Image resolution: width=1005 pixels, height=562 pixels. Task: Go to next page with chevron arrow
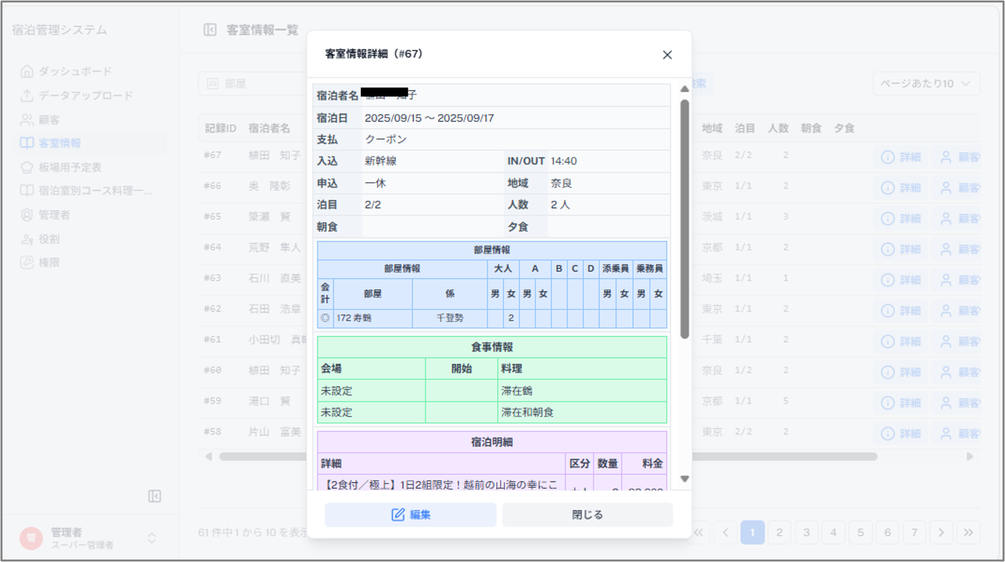tap(941, 532)
